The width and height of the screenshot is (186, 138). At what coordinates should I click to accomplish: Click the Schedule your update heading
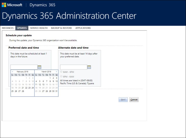19,35
